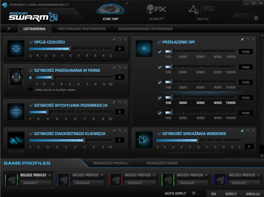
Task: Expand the device list arrow above Kone EMP
Action: coord(127,4)
